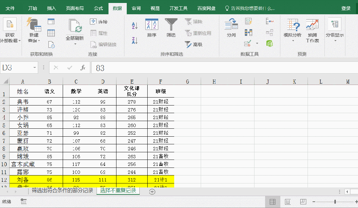Click the Show Queries icon

[x=51, y=22]
